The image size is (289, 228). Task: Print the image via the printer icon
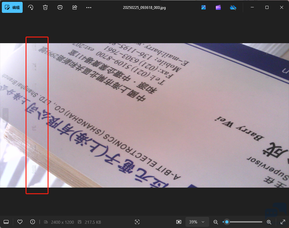(60, 7)
